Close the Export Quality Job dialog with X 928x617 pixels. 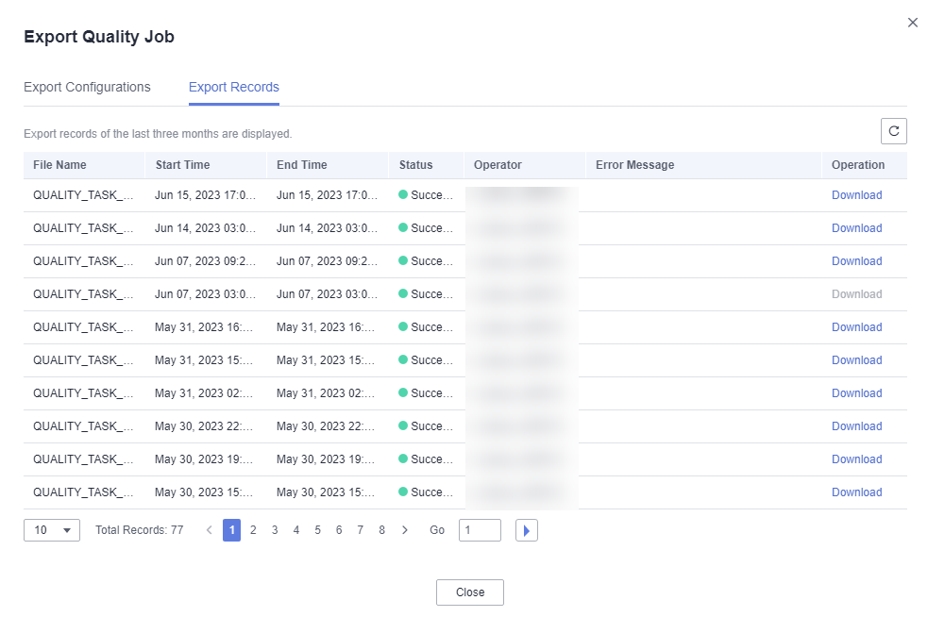point(913,23)
